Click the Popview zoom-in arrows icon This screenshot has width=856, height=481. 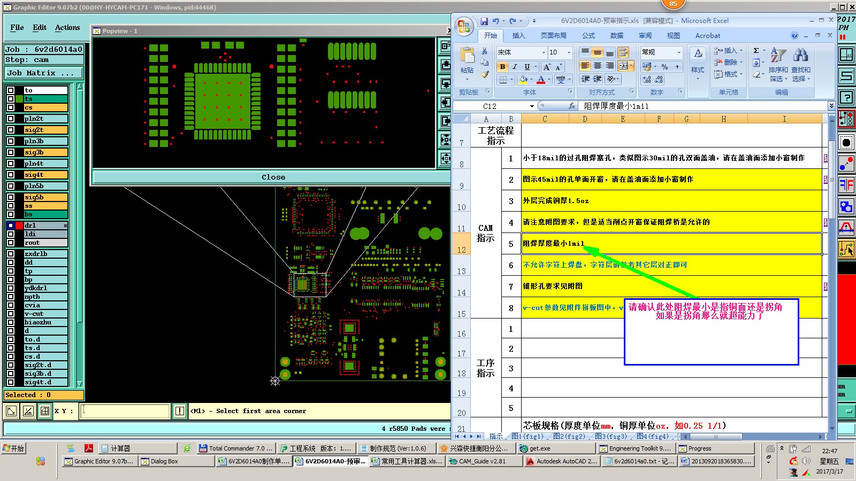point(445,140)
